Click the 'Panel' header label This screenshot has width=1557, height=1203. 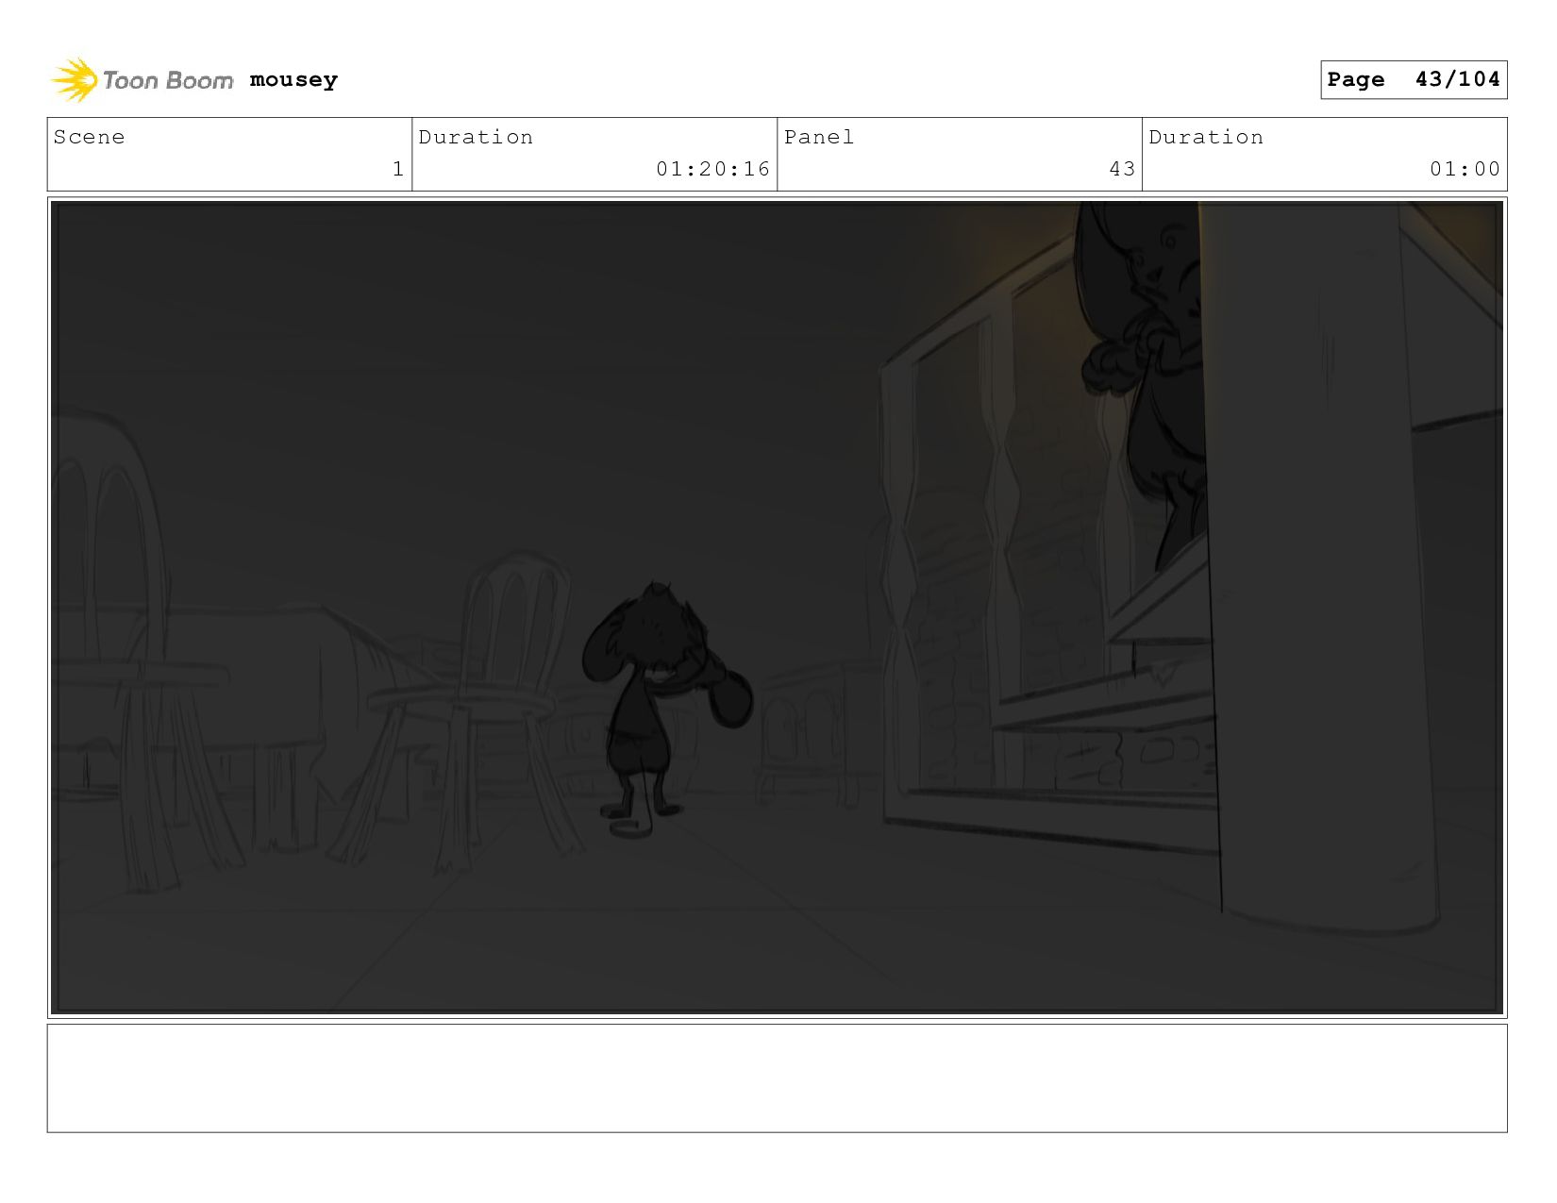click(819, 137)
